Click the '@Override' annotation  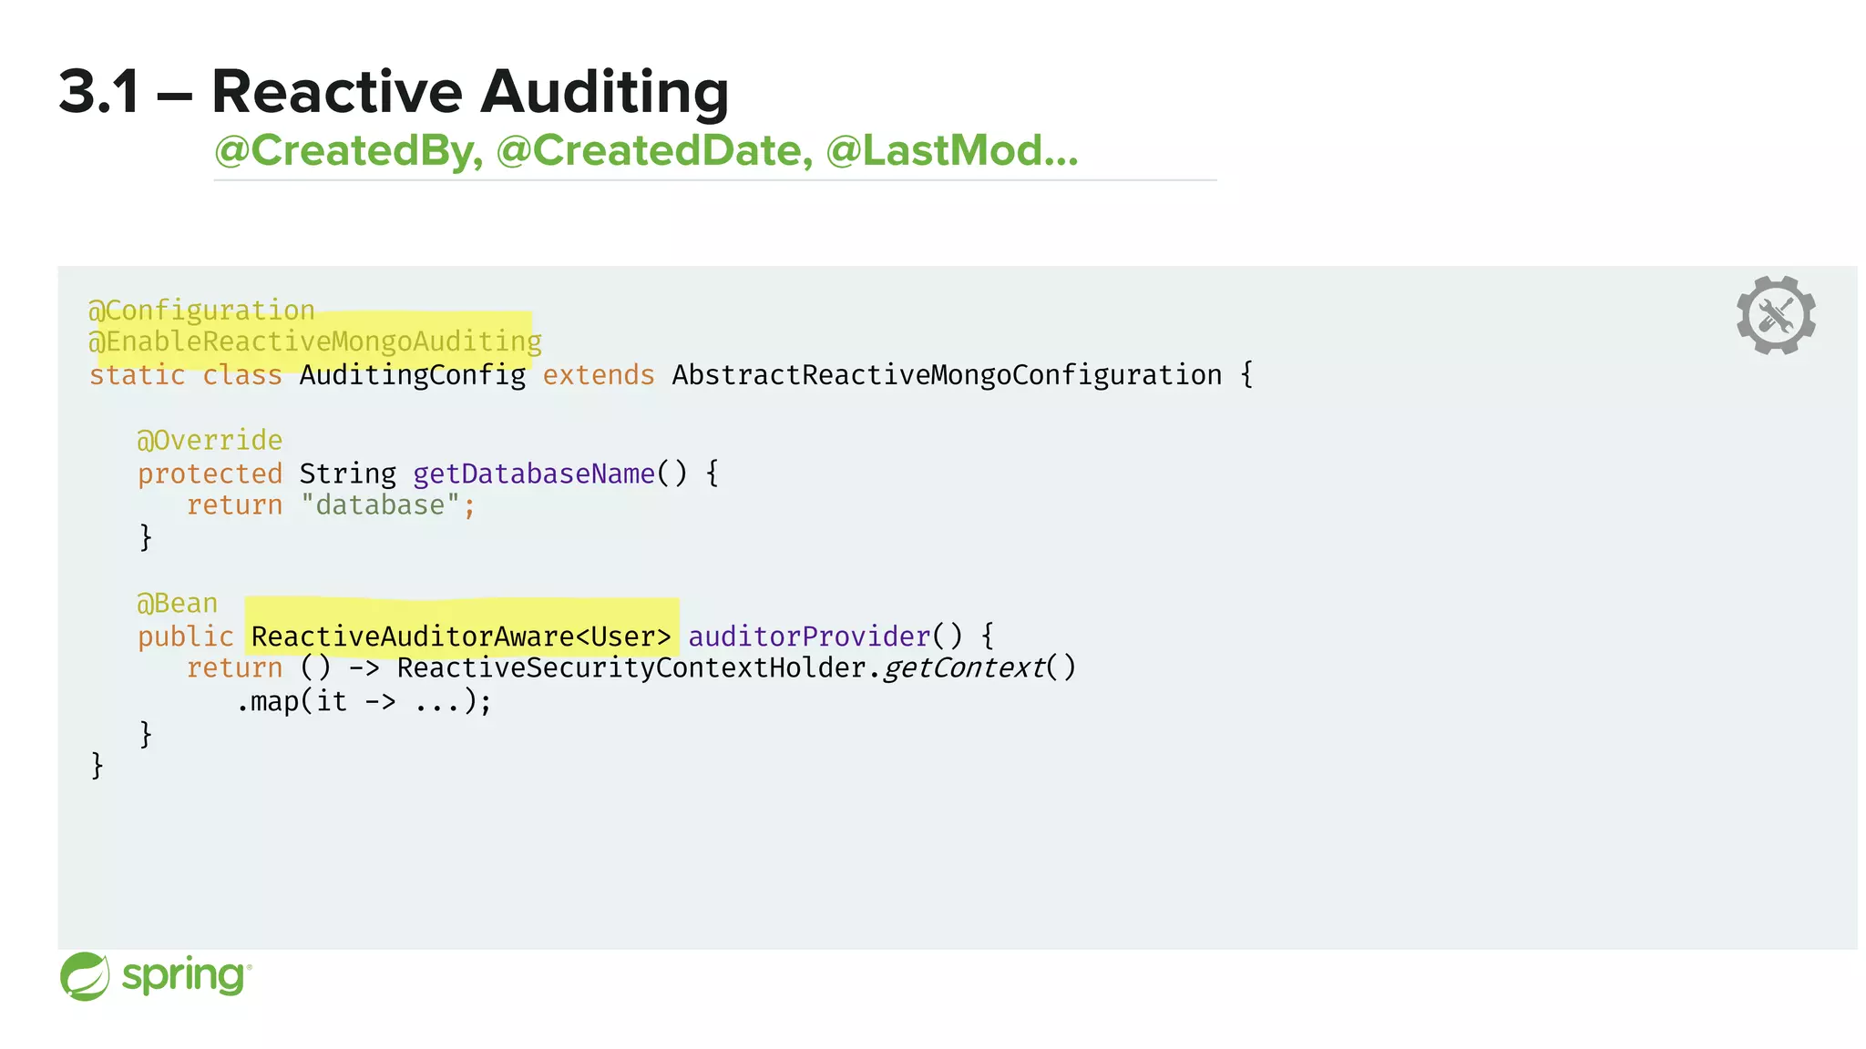pos(210,440)
